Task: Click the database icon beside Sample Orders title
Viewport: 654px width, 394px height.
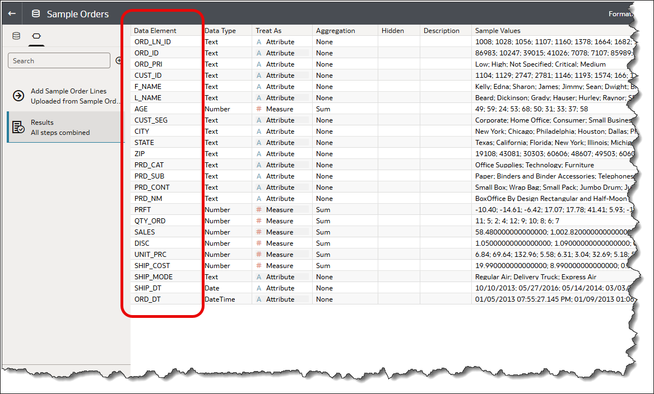Action: 35,13
